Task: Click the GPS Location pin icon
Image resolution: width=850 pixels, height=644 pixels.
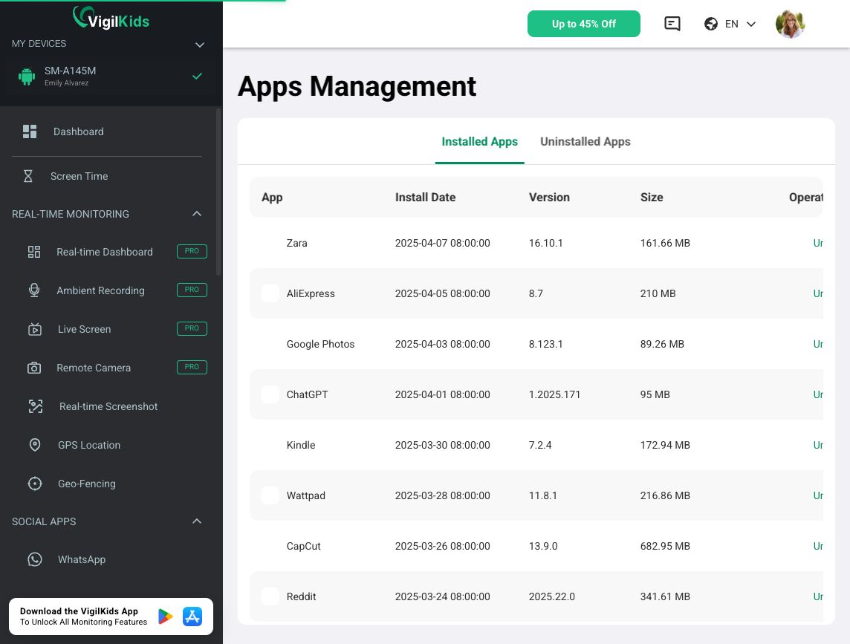Action: 35,445
